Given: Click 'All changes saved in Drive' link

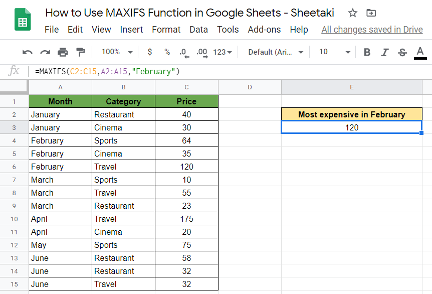Looking at the screenshot, I should click(x=372, y=30).
